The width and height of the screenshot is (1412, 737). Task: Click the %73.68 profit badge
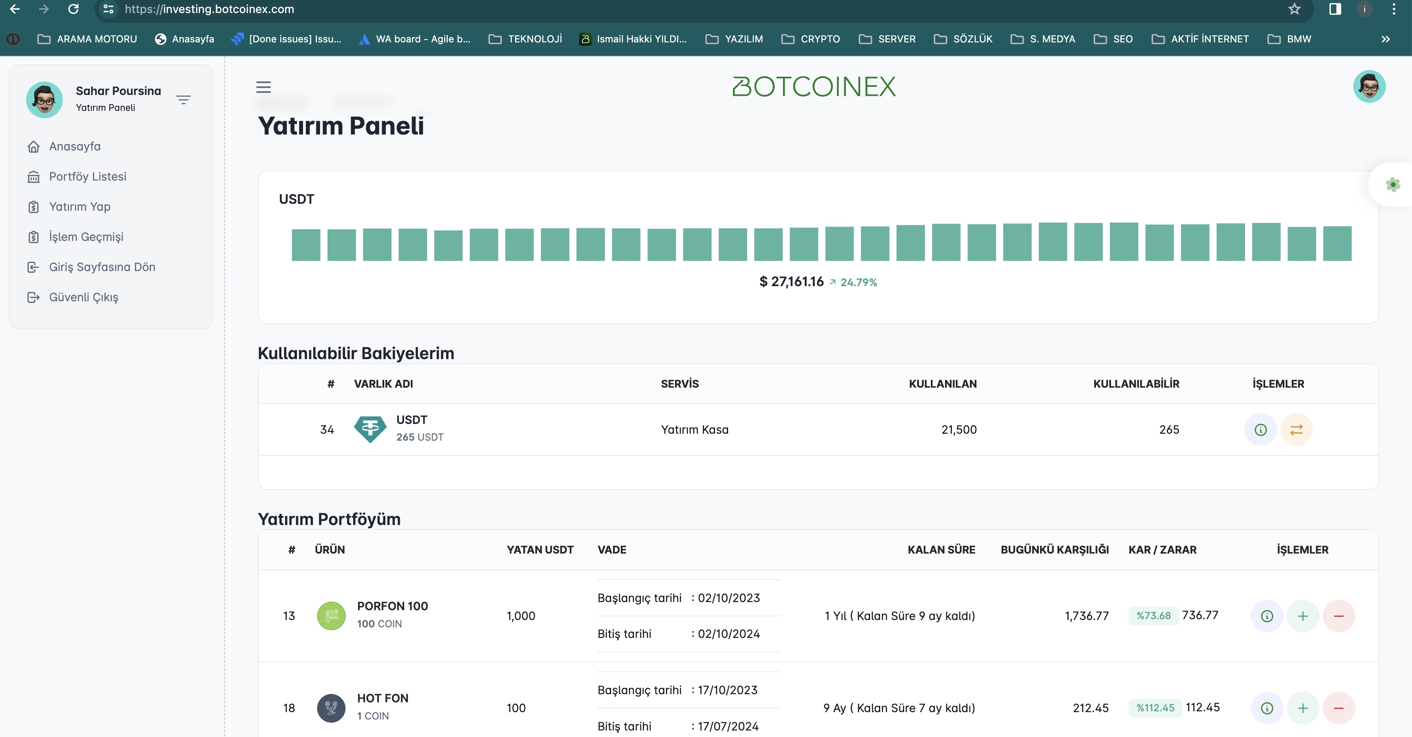[1153, 616]
